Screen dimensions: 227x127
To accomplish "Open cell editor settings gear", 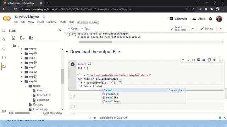I will pos(204,60).
